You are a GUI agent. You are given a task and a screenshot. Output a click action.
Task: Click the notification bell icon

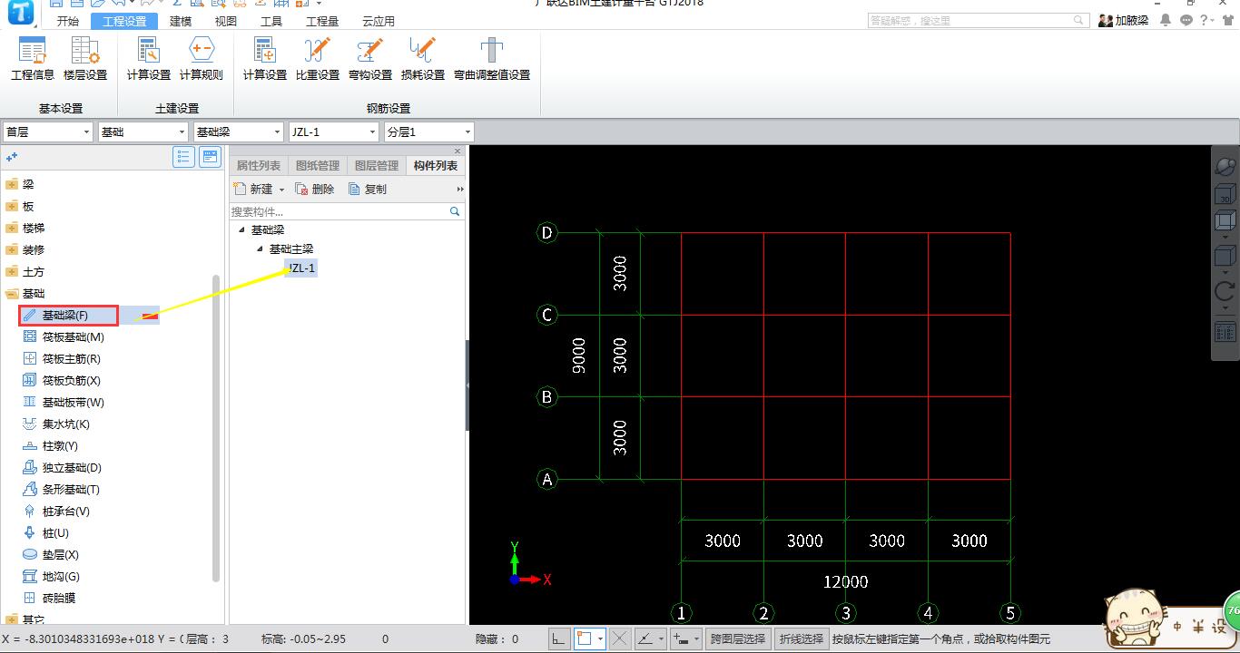[1166, 20]
